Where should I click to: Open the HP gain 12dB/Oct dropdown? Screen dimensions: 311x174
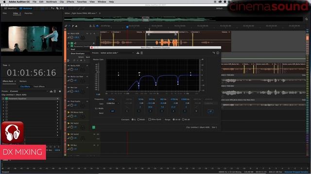point(113,103)
